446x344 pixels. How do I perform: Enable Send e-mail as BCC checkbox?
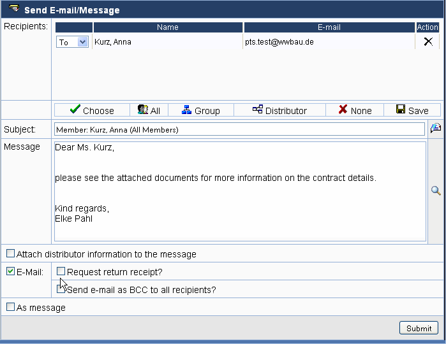tap(61, 289)
